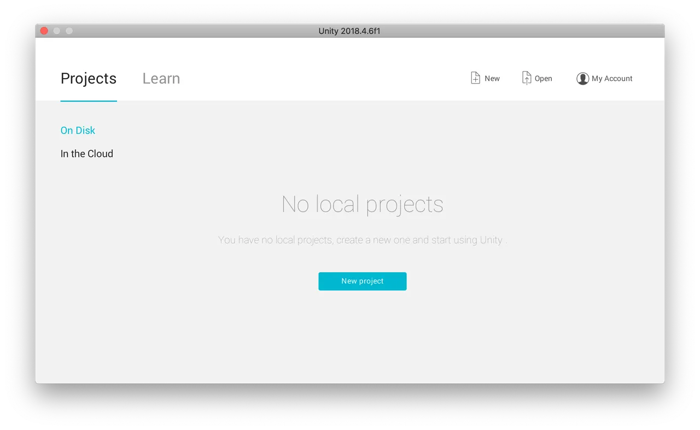The height and width of the screenshot is (430, 700).
Task: Click the "New" text label in header
Action: (x=492, y=79)
